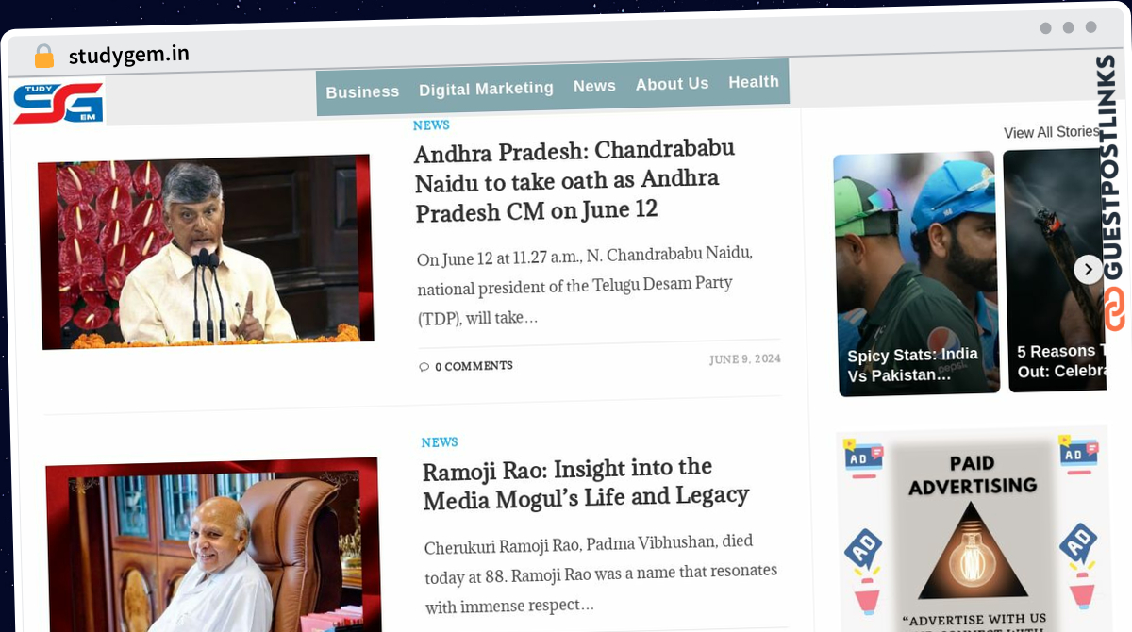Click the padlock icon beside studygem.in
Screen dimensions: 1132x632
44,57
